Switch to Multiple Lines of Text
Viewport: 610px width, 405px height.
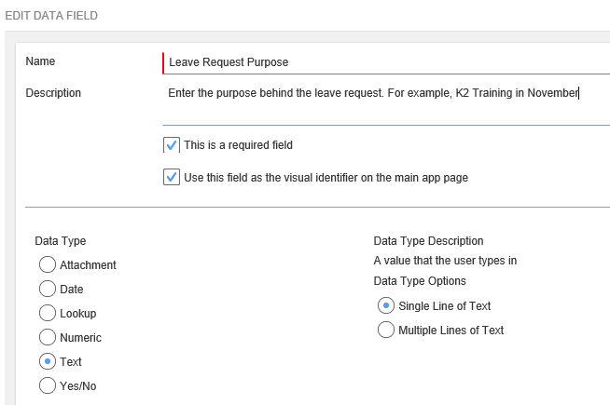tap(386, 330)
